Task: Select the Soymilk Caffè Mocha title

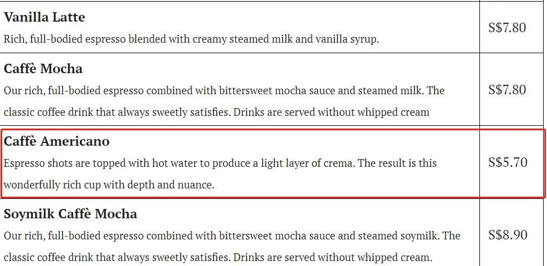Action: tap(70, 214)
